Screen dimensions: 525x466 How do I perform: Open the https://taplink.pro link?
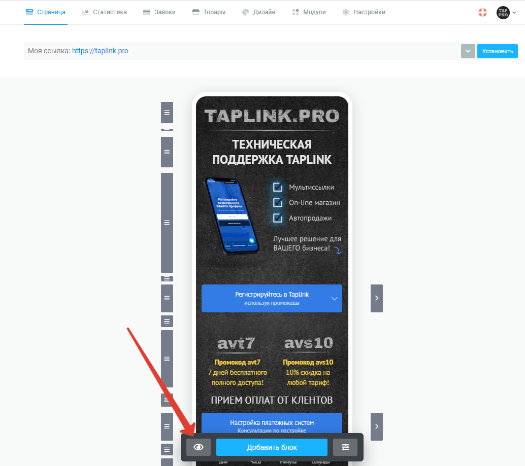(x=100, y=51)
